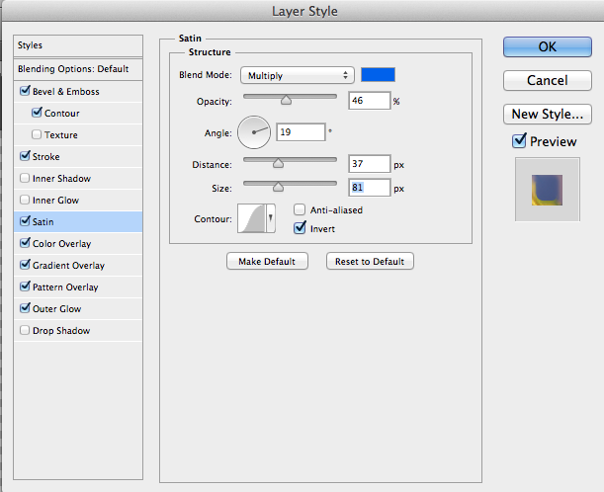
Task: Open the Texture sub-effect settings
Action: (x=61, y=135)
